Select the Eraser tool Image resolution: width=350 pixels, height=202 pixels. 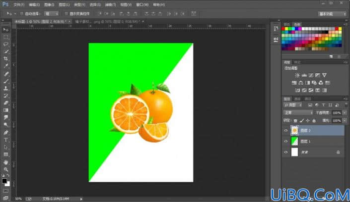click(6, 103)
